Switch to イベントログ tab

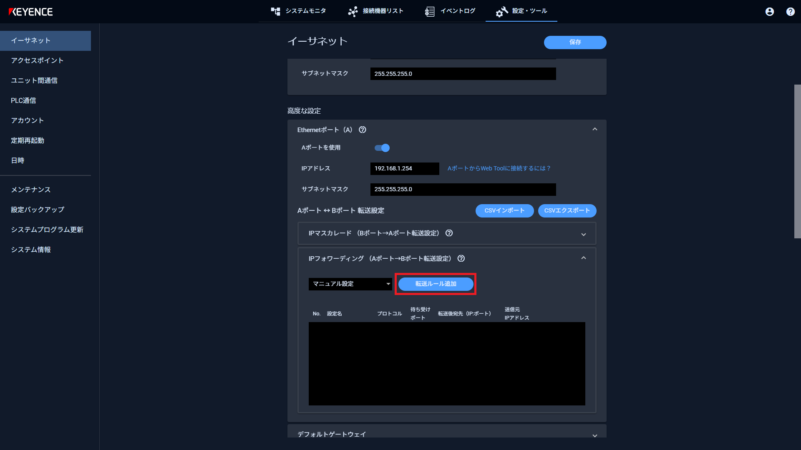pyautogui.click(x=450, y=11)
